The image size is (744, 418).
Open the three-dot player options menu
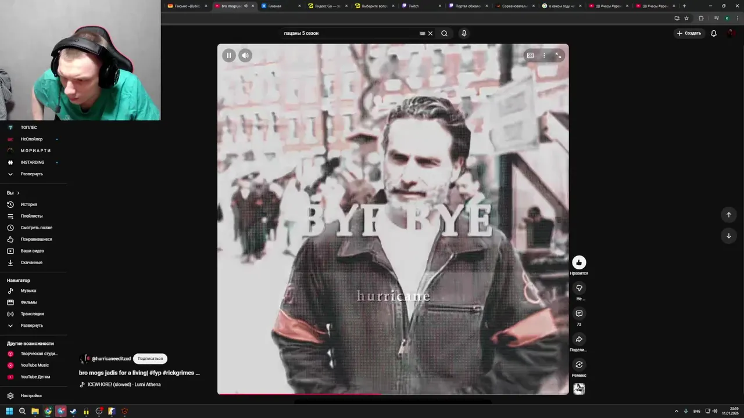(x=544, y=56)
